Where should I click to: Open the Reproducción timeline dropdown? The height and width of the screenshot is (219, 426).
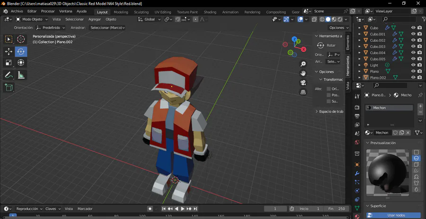coord(29,209)
